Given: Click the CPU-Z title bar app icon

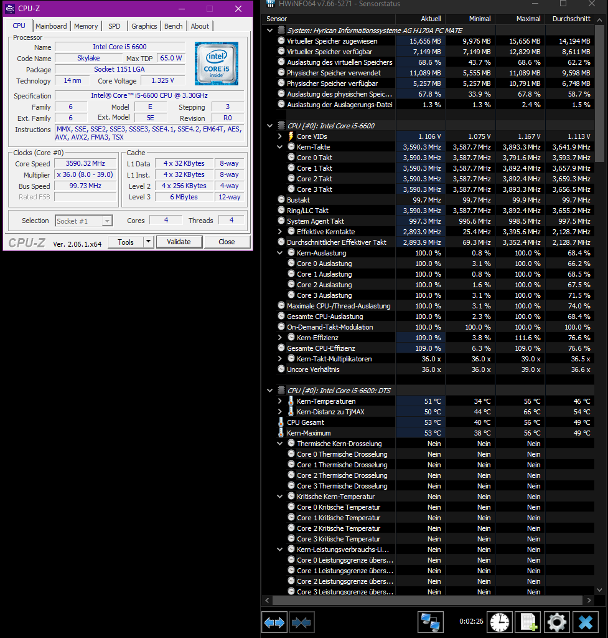Looking at the screenshot, I should click(10, 9).
